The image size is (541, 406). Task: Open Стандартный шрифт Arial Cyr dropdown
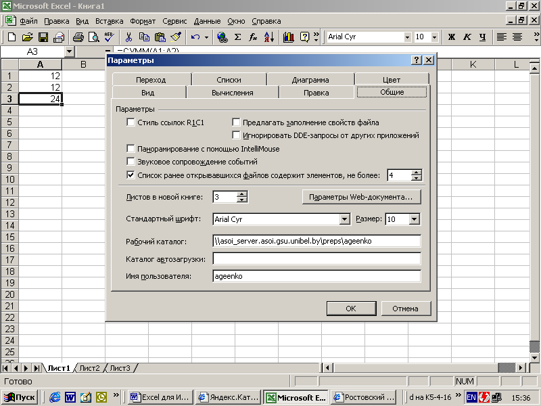click(x=344, y=219)
